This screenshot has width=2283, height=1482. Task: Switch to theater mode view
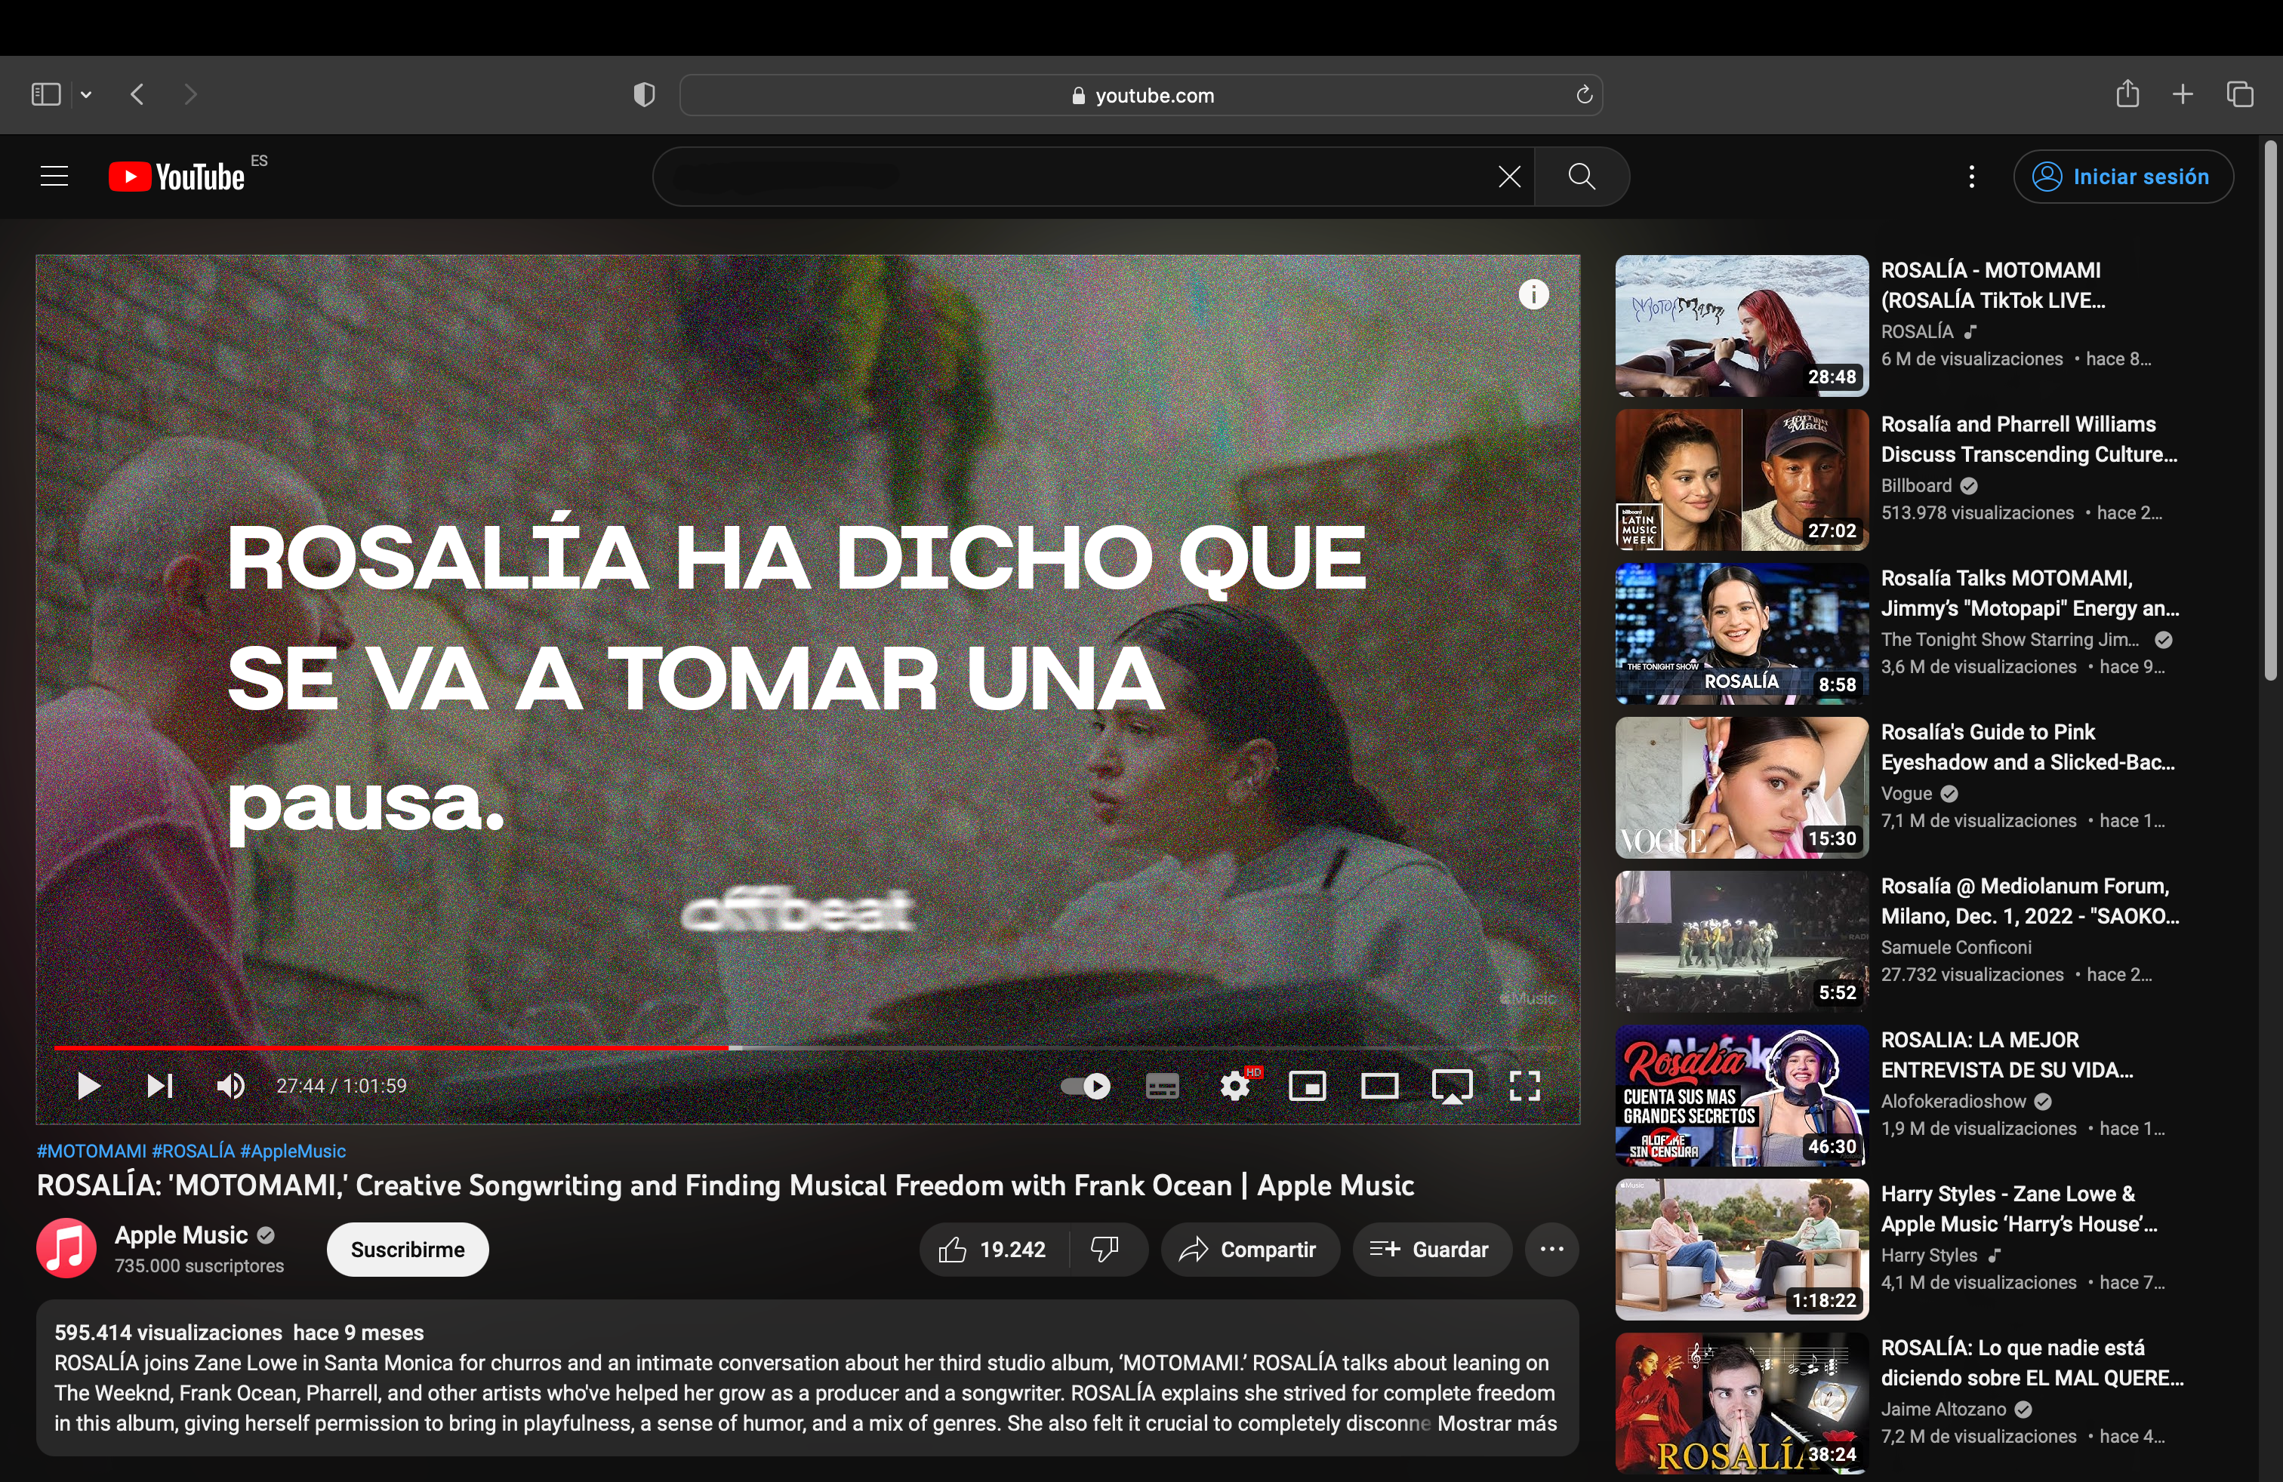[1379, 1086]
